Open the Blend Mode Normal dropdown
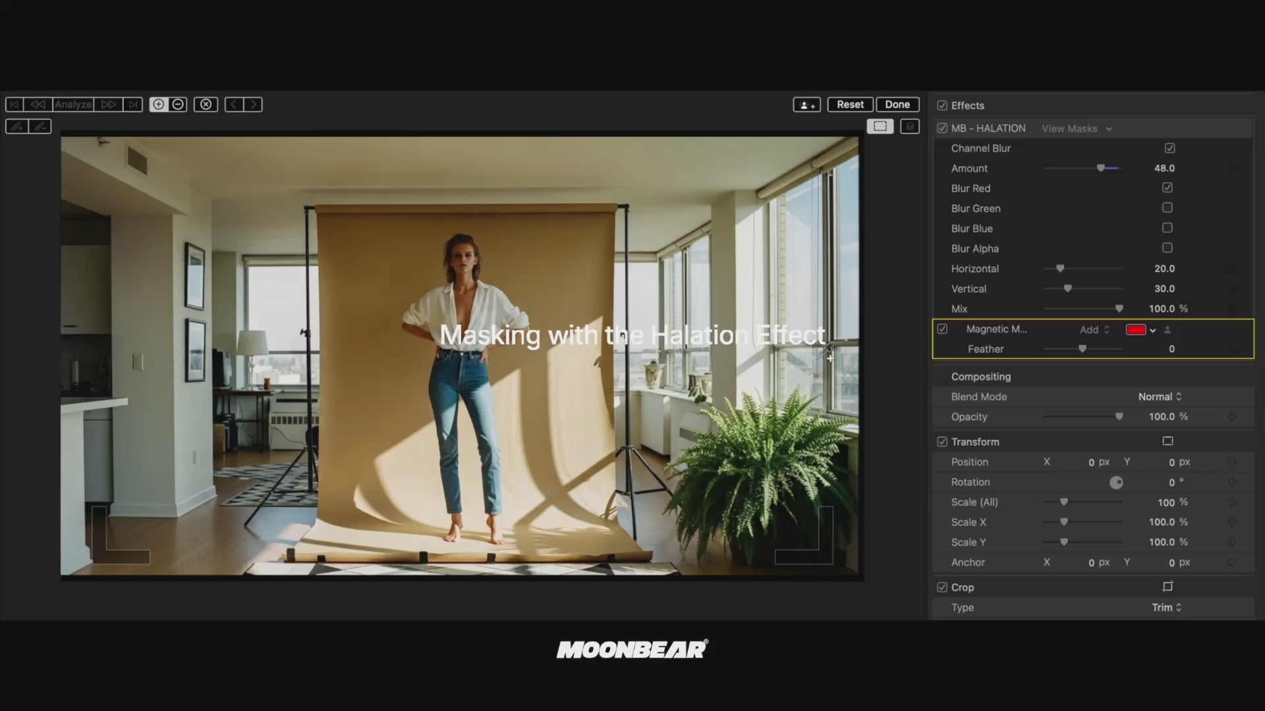Viewport: 1265px width, 711px height. coord(1160,397)
